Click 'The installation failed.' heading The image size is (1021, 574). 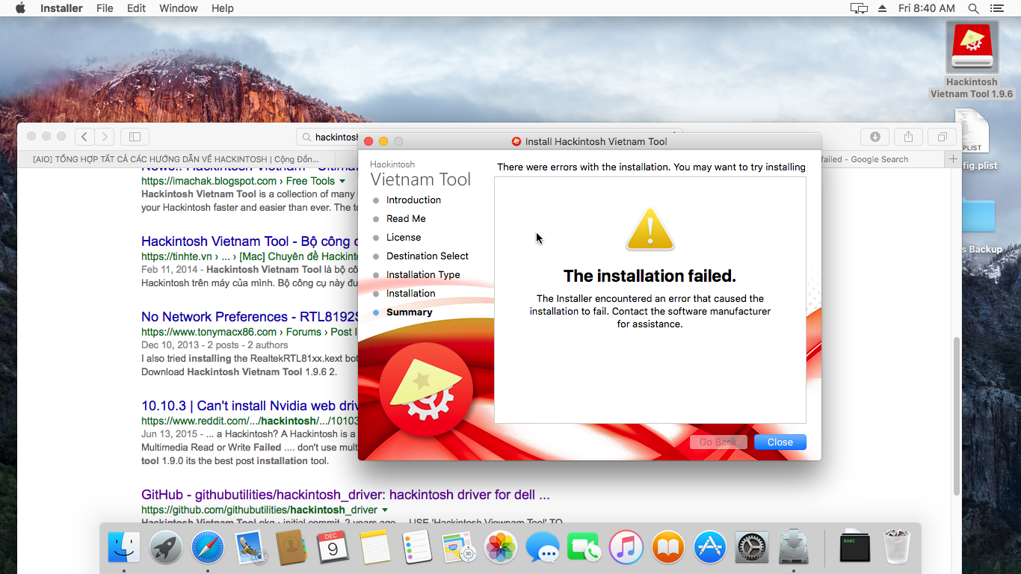[650, 276]
